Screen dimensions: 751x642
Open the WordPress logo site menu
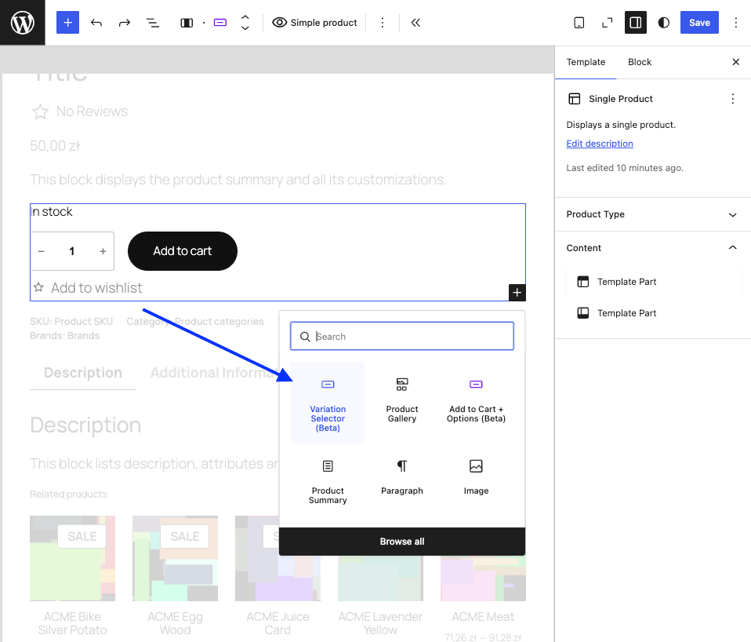[23, 23]
